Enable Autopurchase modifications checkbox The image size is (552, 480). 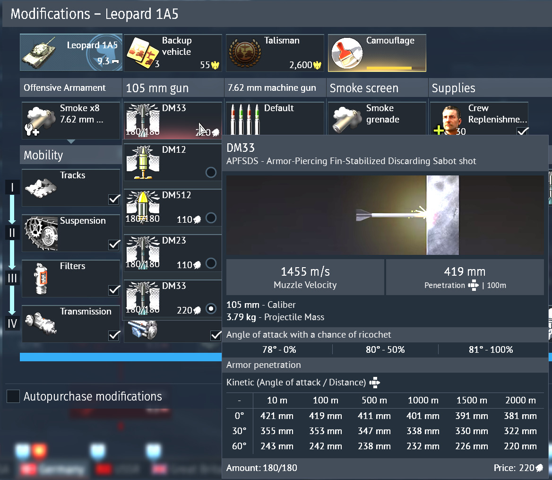point(13,396)
